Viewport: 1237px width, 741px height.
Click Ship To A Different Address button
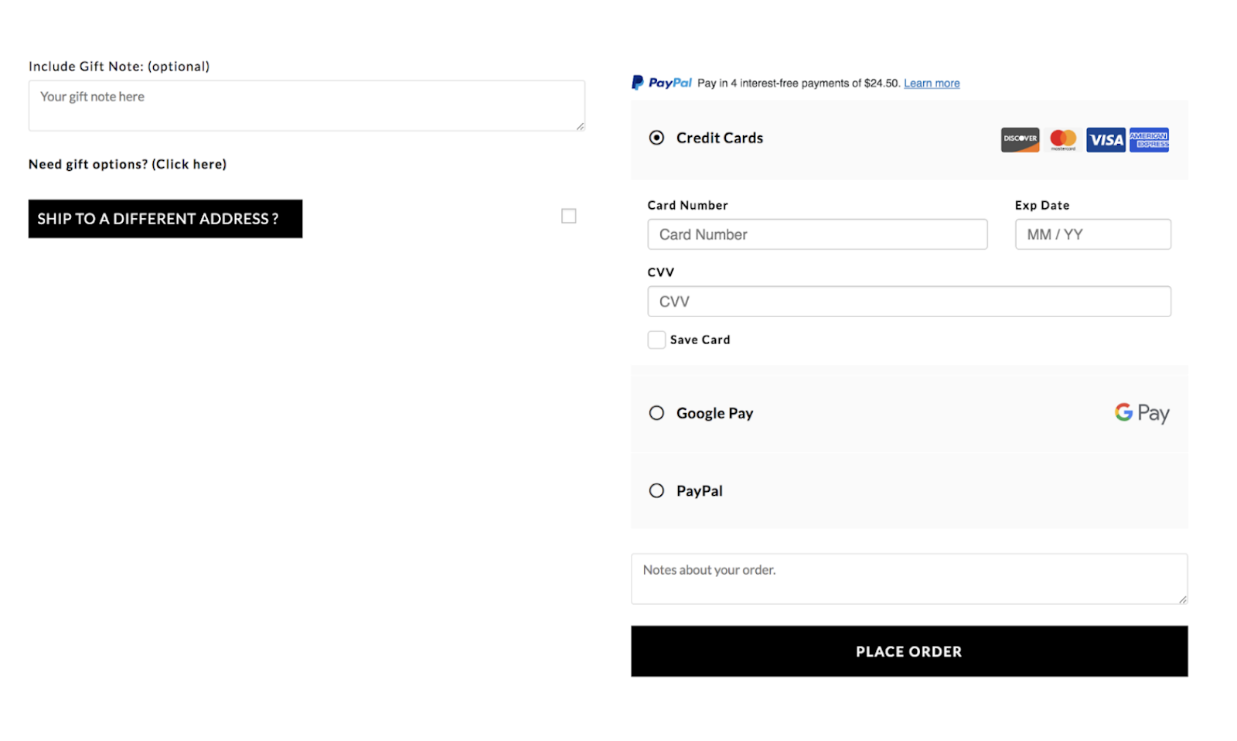coord(165,219)
